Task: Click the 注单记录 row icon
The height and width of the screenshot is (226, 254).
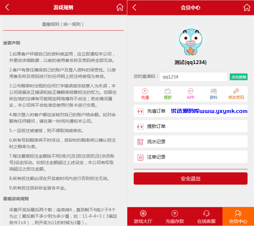Action: (x=140, y=157)
